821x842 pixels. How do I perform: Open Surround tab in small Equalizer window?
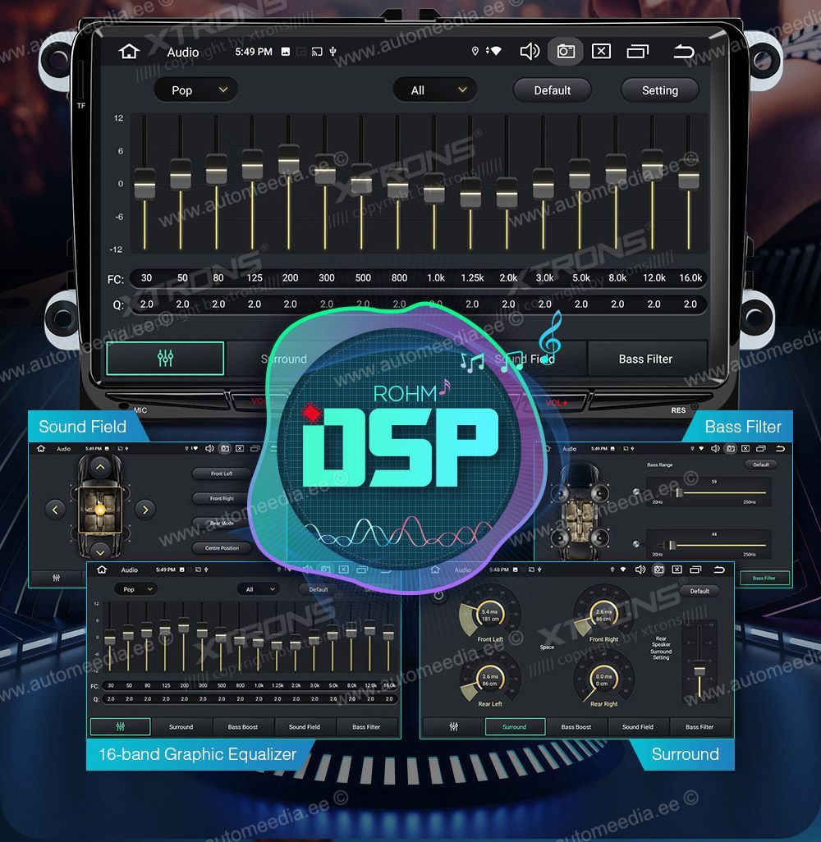[x=181, y=726]
